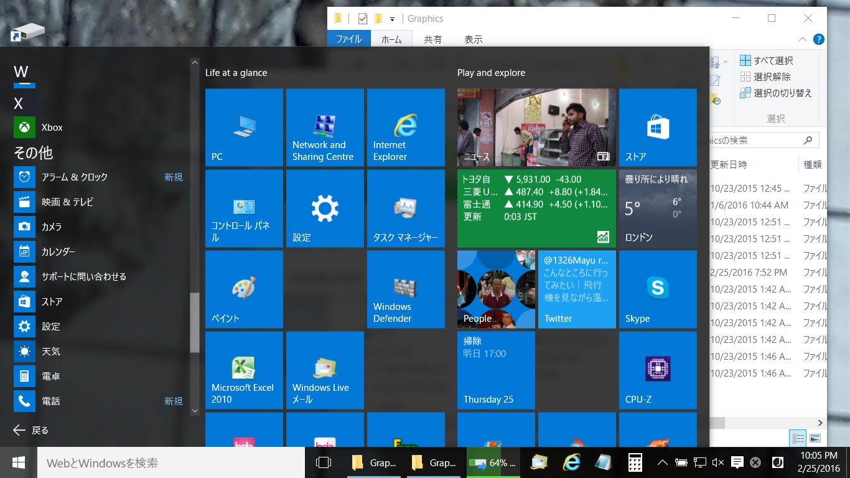Open the 電卓 app entry
Image resolution: width=850 pixels, height=478 pixels.
click(100, 377)
